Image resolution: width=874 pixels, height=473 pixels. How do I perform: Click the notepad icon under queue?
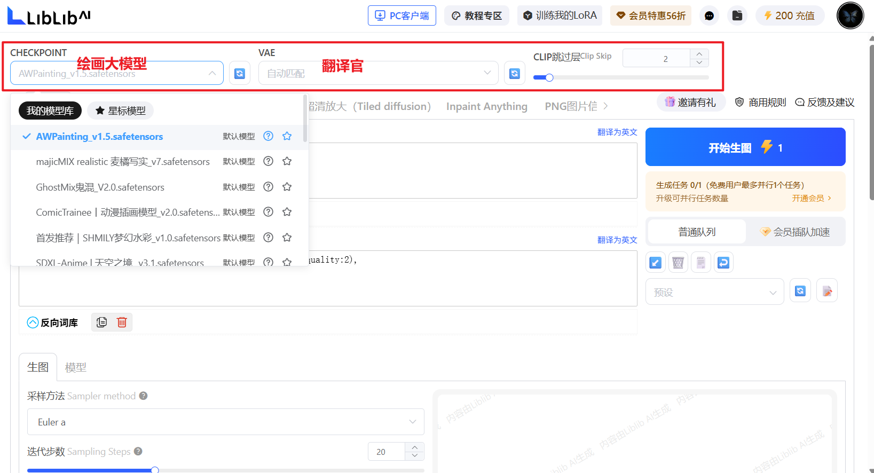(701, 263)
